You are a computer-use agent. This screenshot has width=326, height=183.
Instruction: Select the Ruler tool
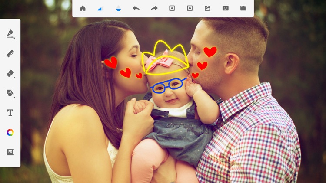[x=10, y=53]
